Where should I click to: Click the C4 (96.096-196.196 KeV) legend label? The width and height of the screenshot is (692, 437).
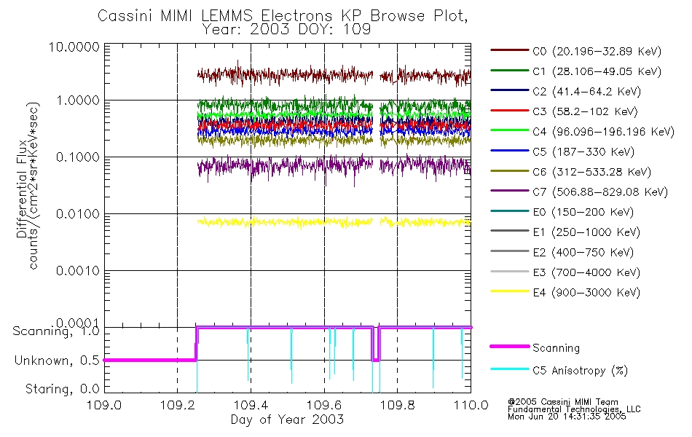[603, 132]
